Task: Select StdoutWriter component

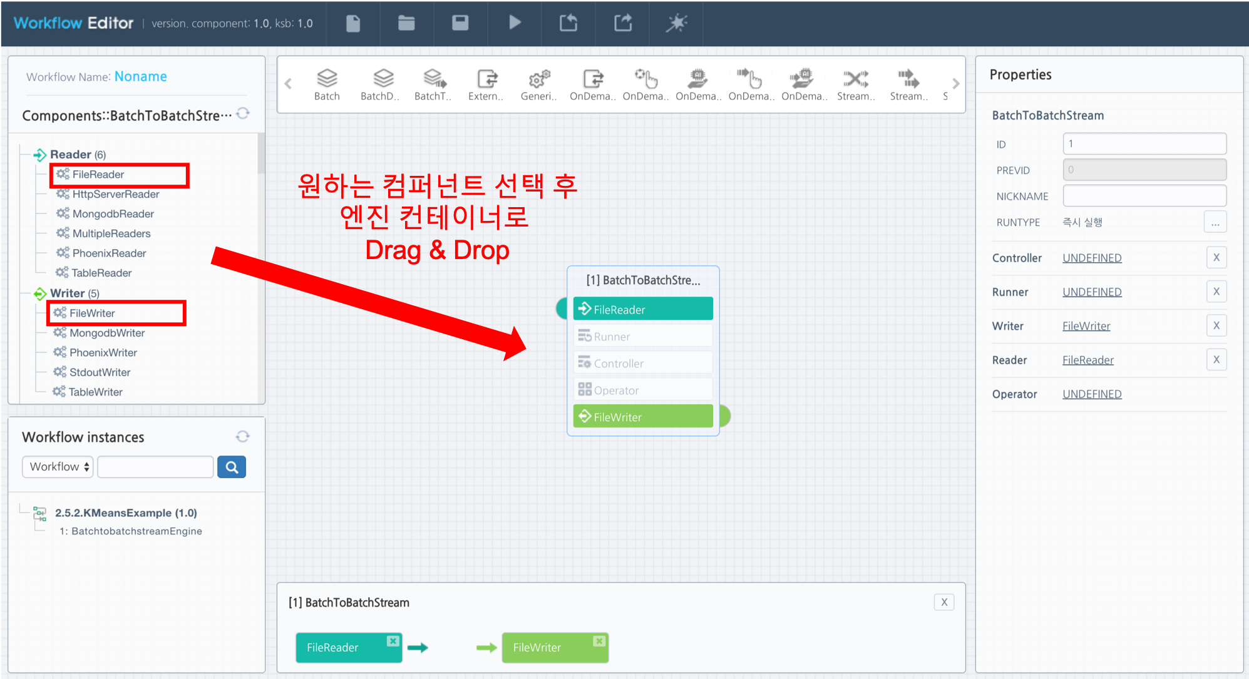Action: (x=92, y=372)
